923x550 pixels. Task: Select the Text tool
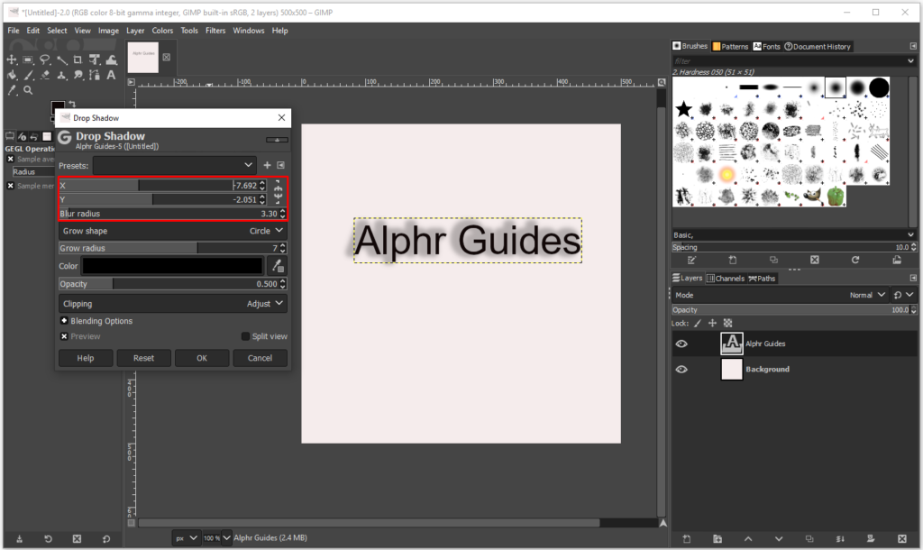[109, 76]
